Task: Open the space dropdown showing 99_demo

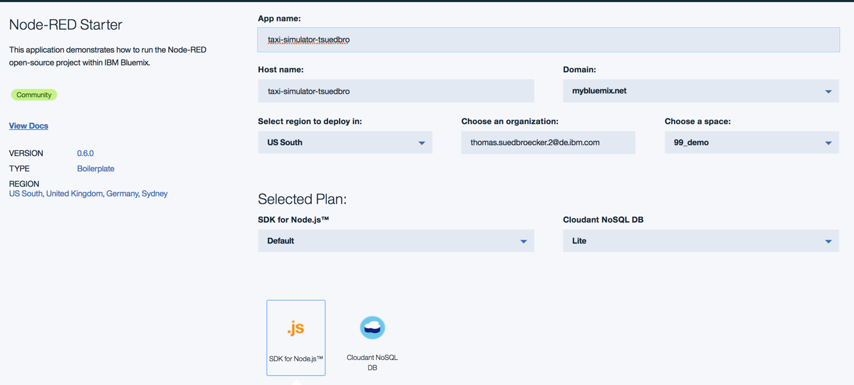Action: point(751,143)
